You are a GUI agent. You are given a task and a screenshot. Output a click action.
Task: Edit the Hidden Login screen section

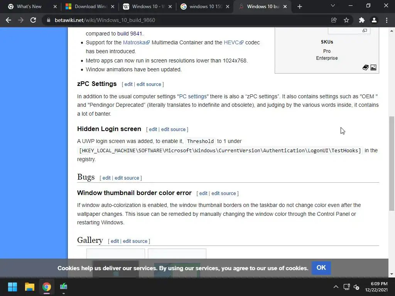coord(153,129)
